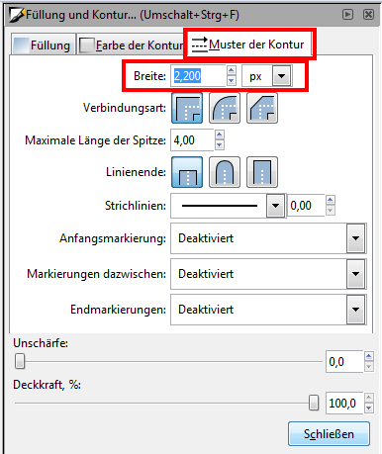This screenshot has height=454, width=382.
Task: Click the Unschärfe slider handle
Action: 20,361
